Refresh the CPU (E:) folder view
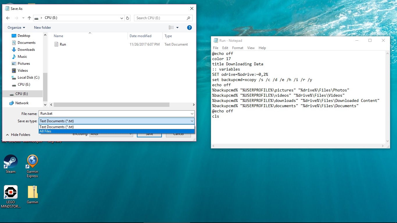The image size is (397, 223). click(x=128, y=18)
